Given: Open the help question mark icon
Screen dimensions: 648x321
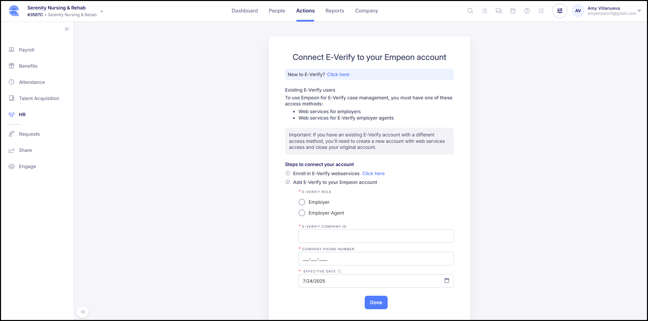Looking at the screenshot, I should pos(527,11).
